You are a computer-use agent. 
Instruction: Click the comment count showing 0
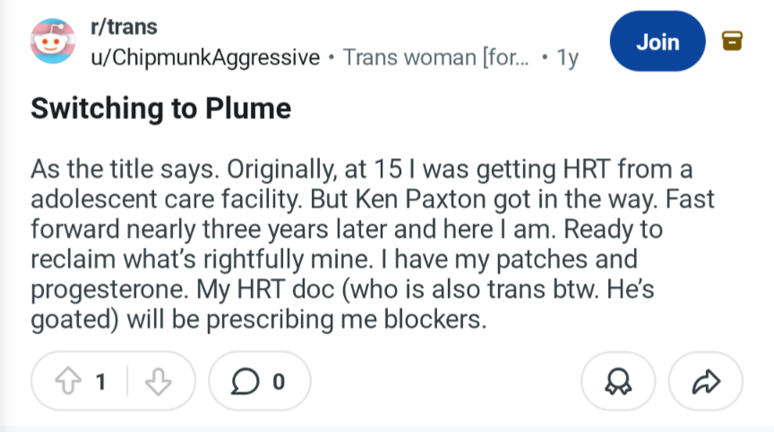click(x=279, y=382)
